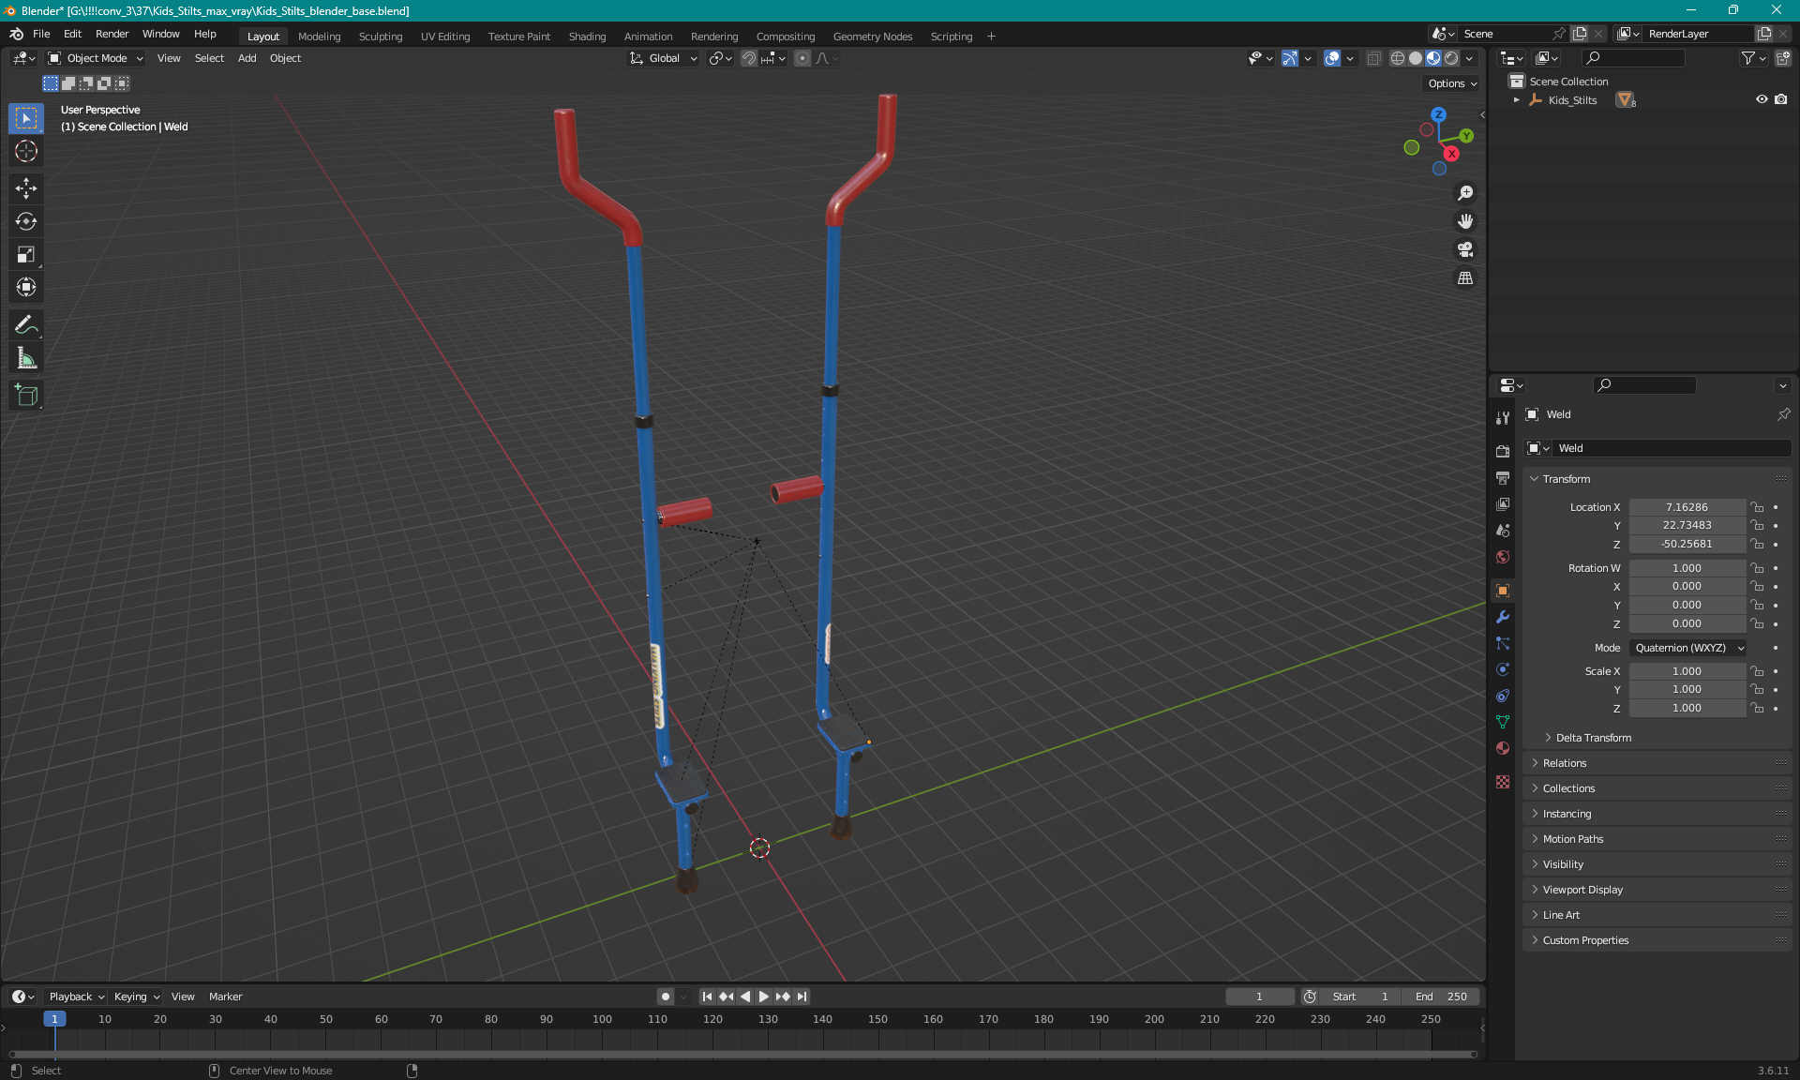The height and width of the screenshot is (1080, 1800).
Task: Activate the Add Cube tool
Action: point(26,395)
